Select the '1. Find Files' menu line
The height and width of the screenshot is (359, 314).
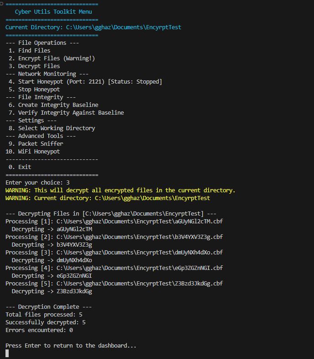(29, 51)
